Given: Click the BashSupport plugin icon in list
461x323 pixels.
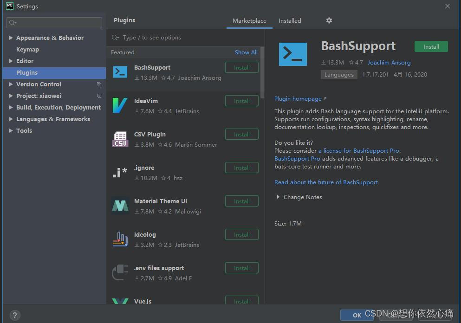Looking at the screenshot, I should [120, 72].
